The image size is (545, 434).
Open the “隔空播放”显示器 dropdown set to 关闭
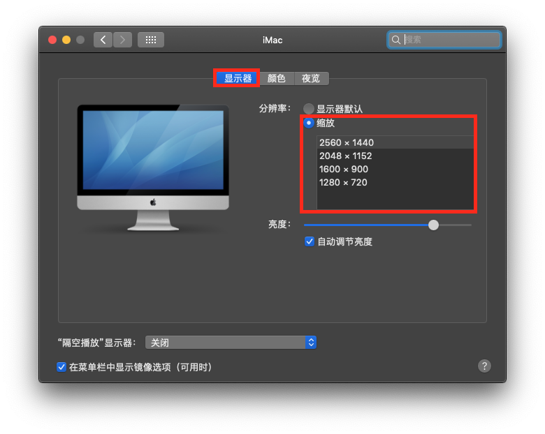[x=231, y=343]
